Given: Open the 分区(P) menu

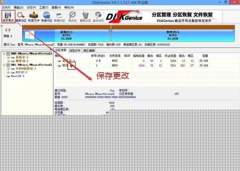Looking at the screenshot, I should pyautogui.click(x=31, y=7).
